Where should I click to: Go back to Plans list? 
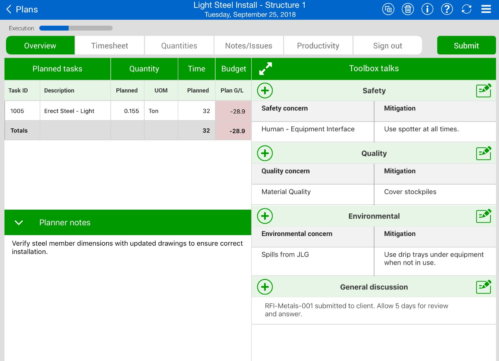pos(22,9)
